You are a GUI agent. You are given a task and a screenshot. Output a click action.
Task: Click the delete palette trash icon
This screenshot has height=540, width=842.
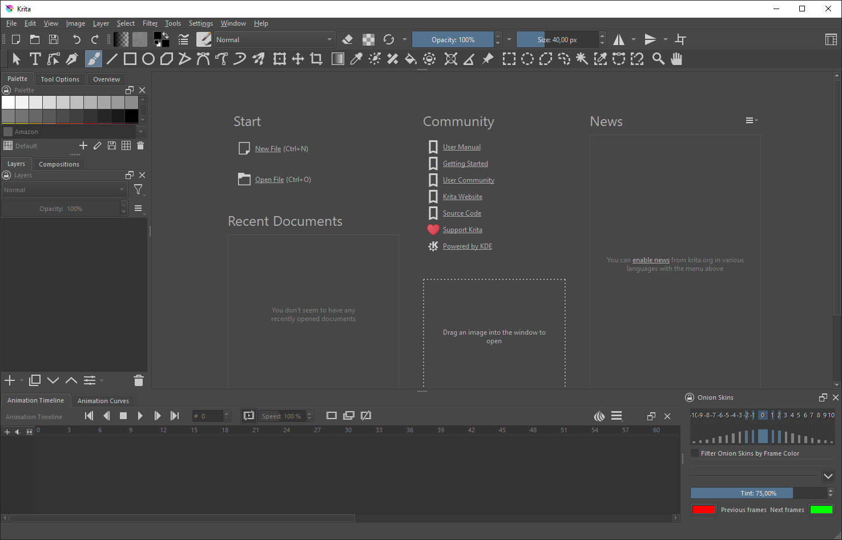coord(140,145)
